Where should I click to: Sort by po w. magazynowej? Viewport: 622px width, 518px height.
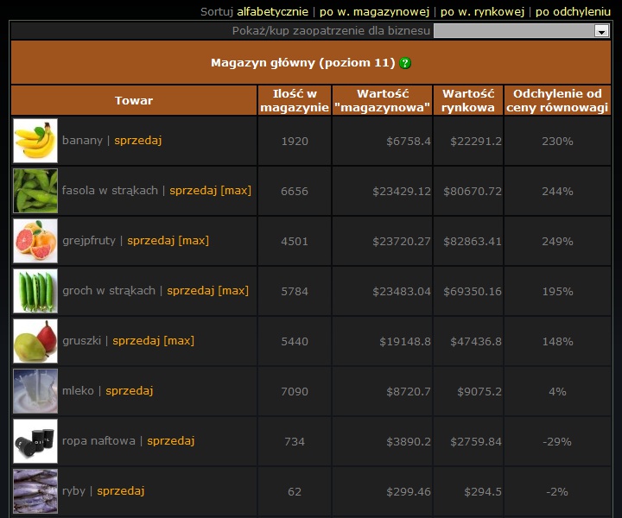(x=374, y=11)
